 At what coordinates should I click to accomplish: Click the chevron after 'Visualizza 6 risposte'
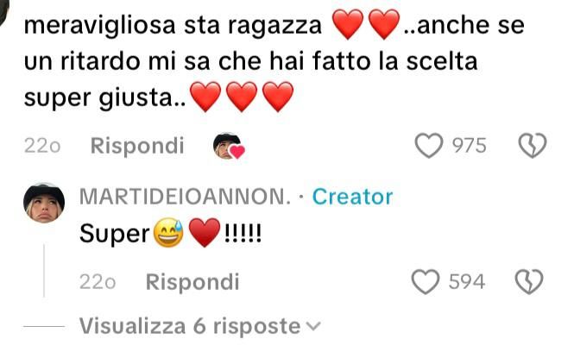pyautogui.click(x=313, y=326)
